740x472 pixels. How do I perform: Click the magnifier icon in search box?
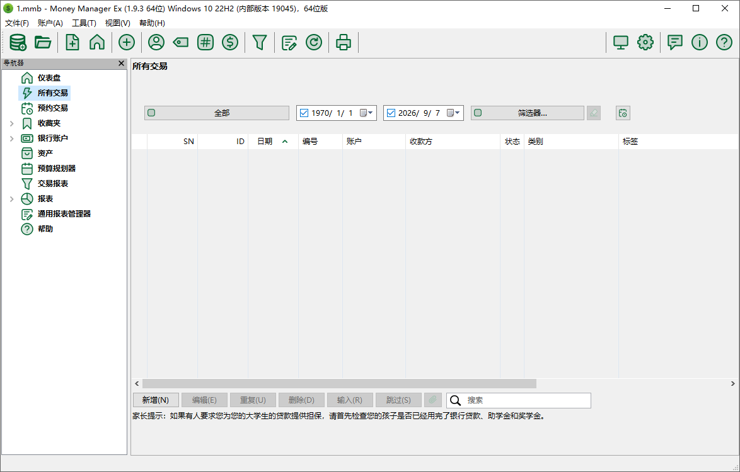(456, 400)
